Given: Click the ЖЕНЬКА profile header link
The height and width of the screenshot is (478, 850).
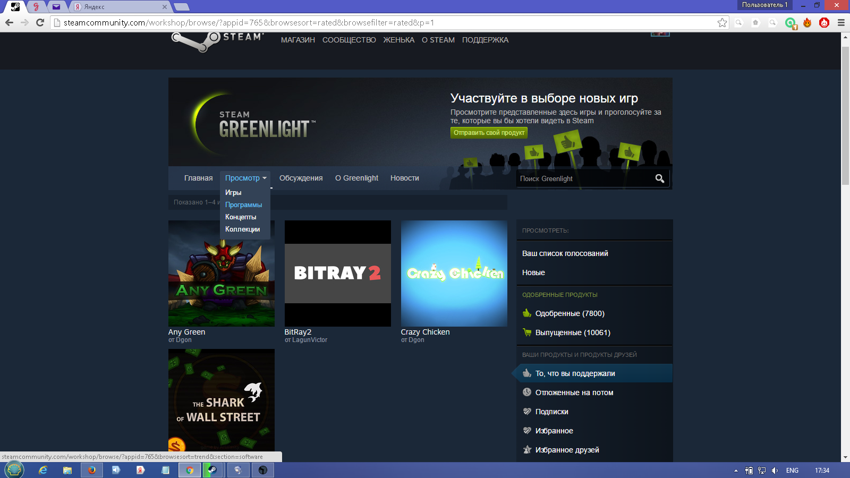Looking at the screenshot, I should 399,40.
